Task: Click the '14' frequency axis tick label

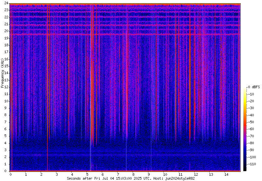Action: tap(6, 73)
